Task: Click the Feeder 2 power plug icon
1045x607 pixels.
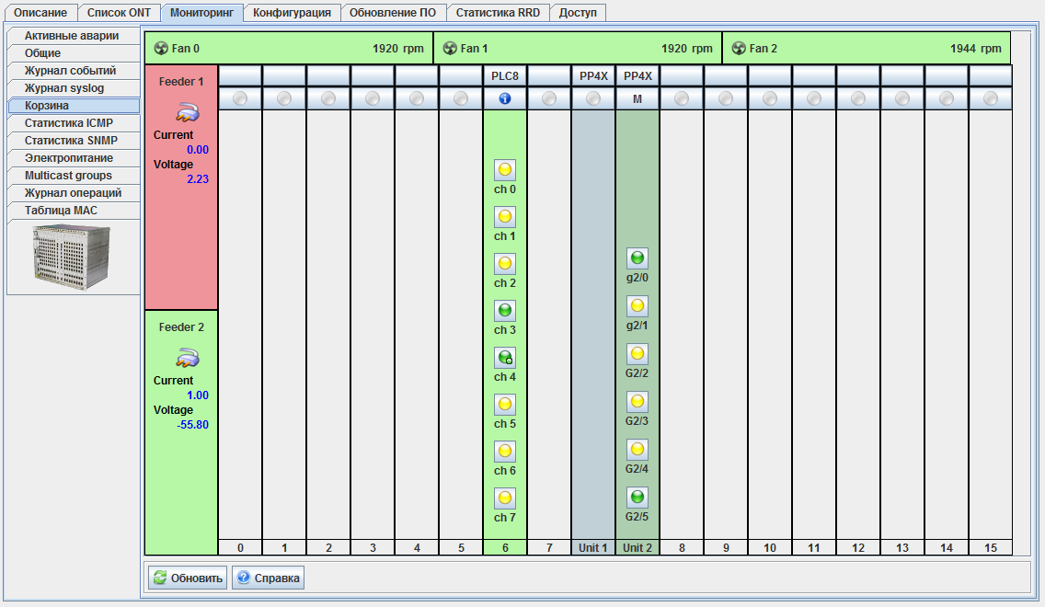Action: pyautogui.click(x=188, y=359)
